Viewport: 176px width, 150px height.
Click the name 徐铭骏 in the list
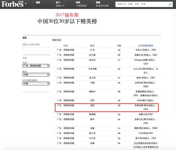click(92, 114)
